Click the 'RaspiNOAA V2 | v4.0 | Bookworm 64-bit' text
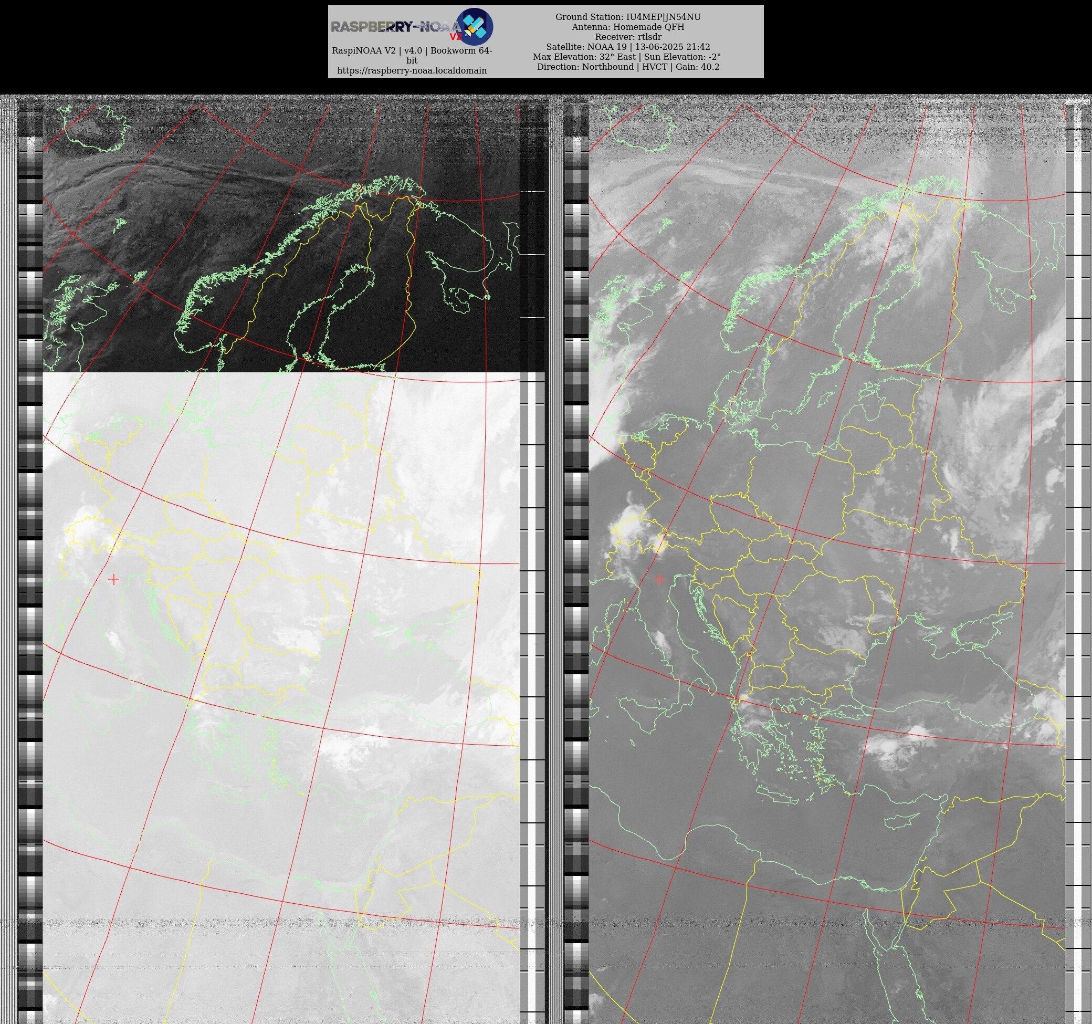 coord(412,56)
